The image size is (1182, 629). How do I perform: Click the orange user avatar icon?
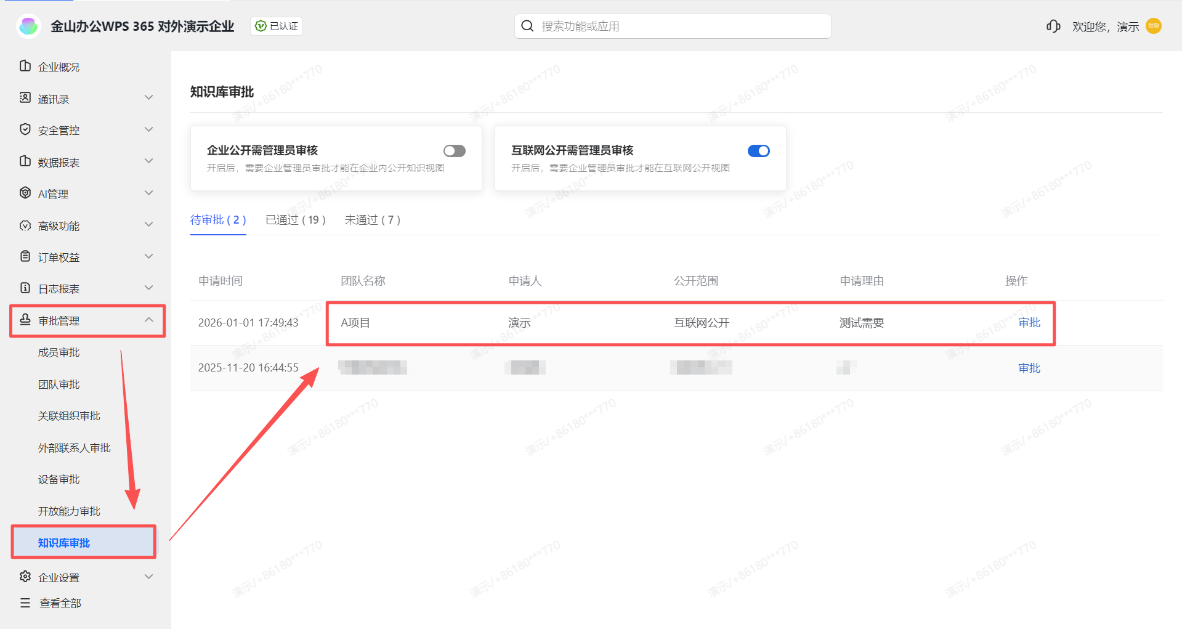(1154, 26)
